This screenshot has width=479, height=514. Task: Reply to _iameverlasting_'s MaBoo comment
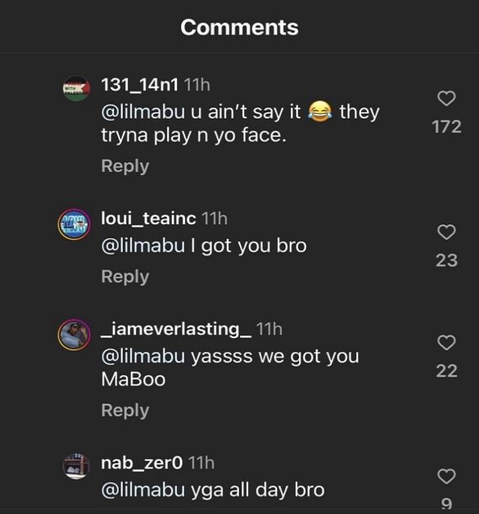pyautogui.click(x=125, y=411)
